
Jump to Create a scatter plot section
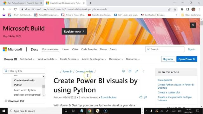point(169,92)
